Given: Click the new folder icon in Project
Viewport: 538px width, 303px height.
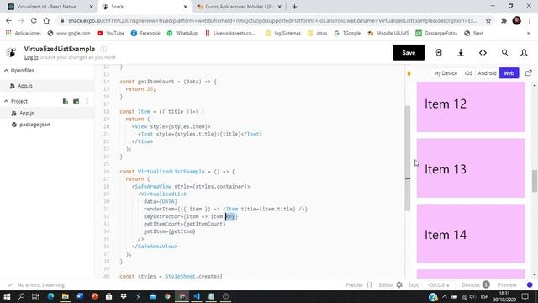Looking at the screenshot, I should (76, 101).
